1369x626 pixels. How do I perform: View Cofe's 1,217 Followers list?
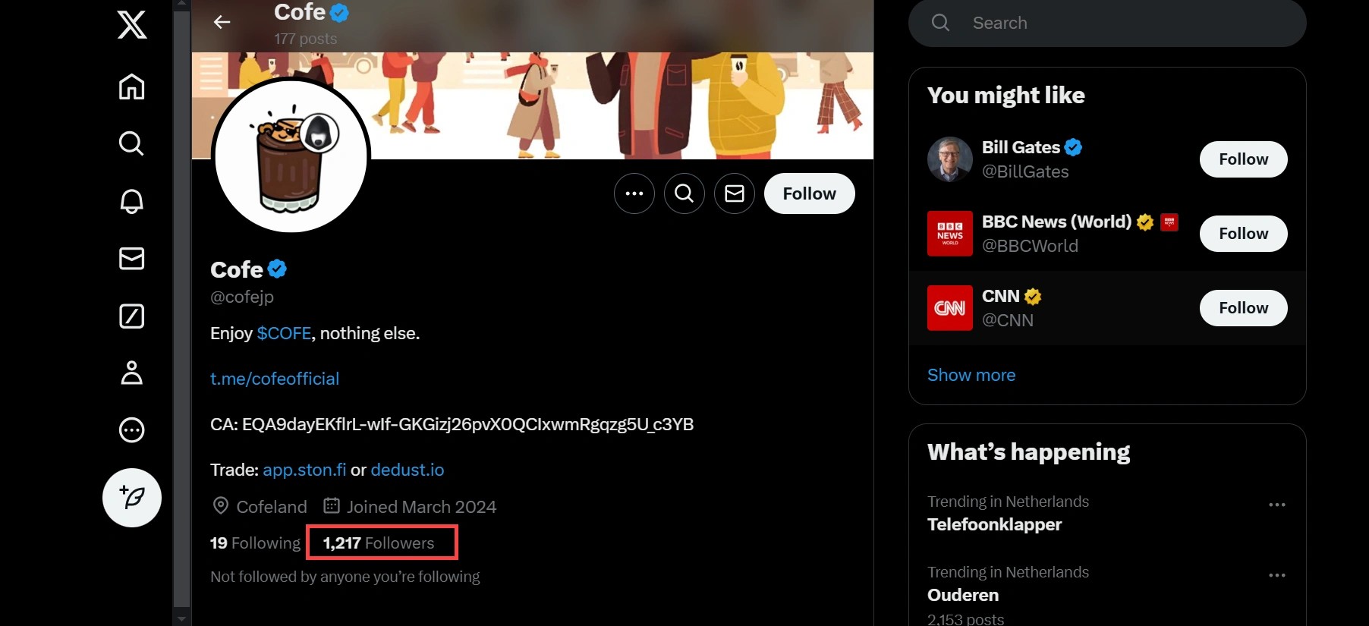[x=379, y=543]
